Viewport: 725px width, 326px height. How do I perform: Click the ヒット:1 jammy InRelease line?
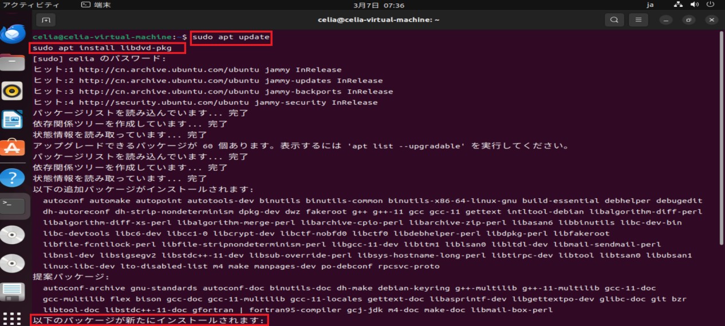coord(187,69)
